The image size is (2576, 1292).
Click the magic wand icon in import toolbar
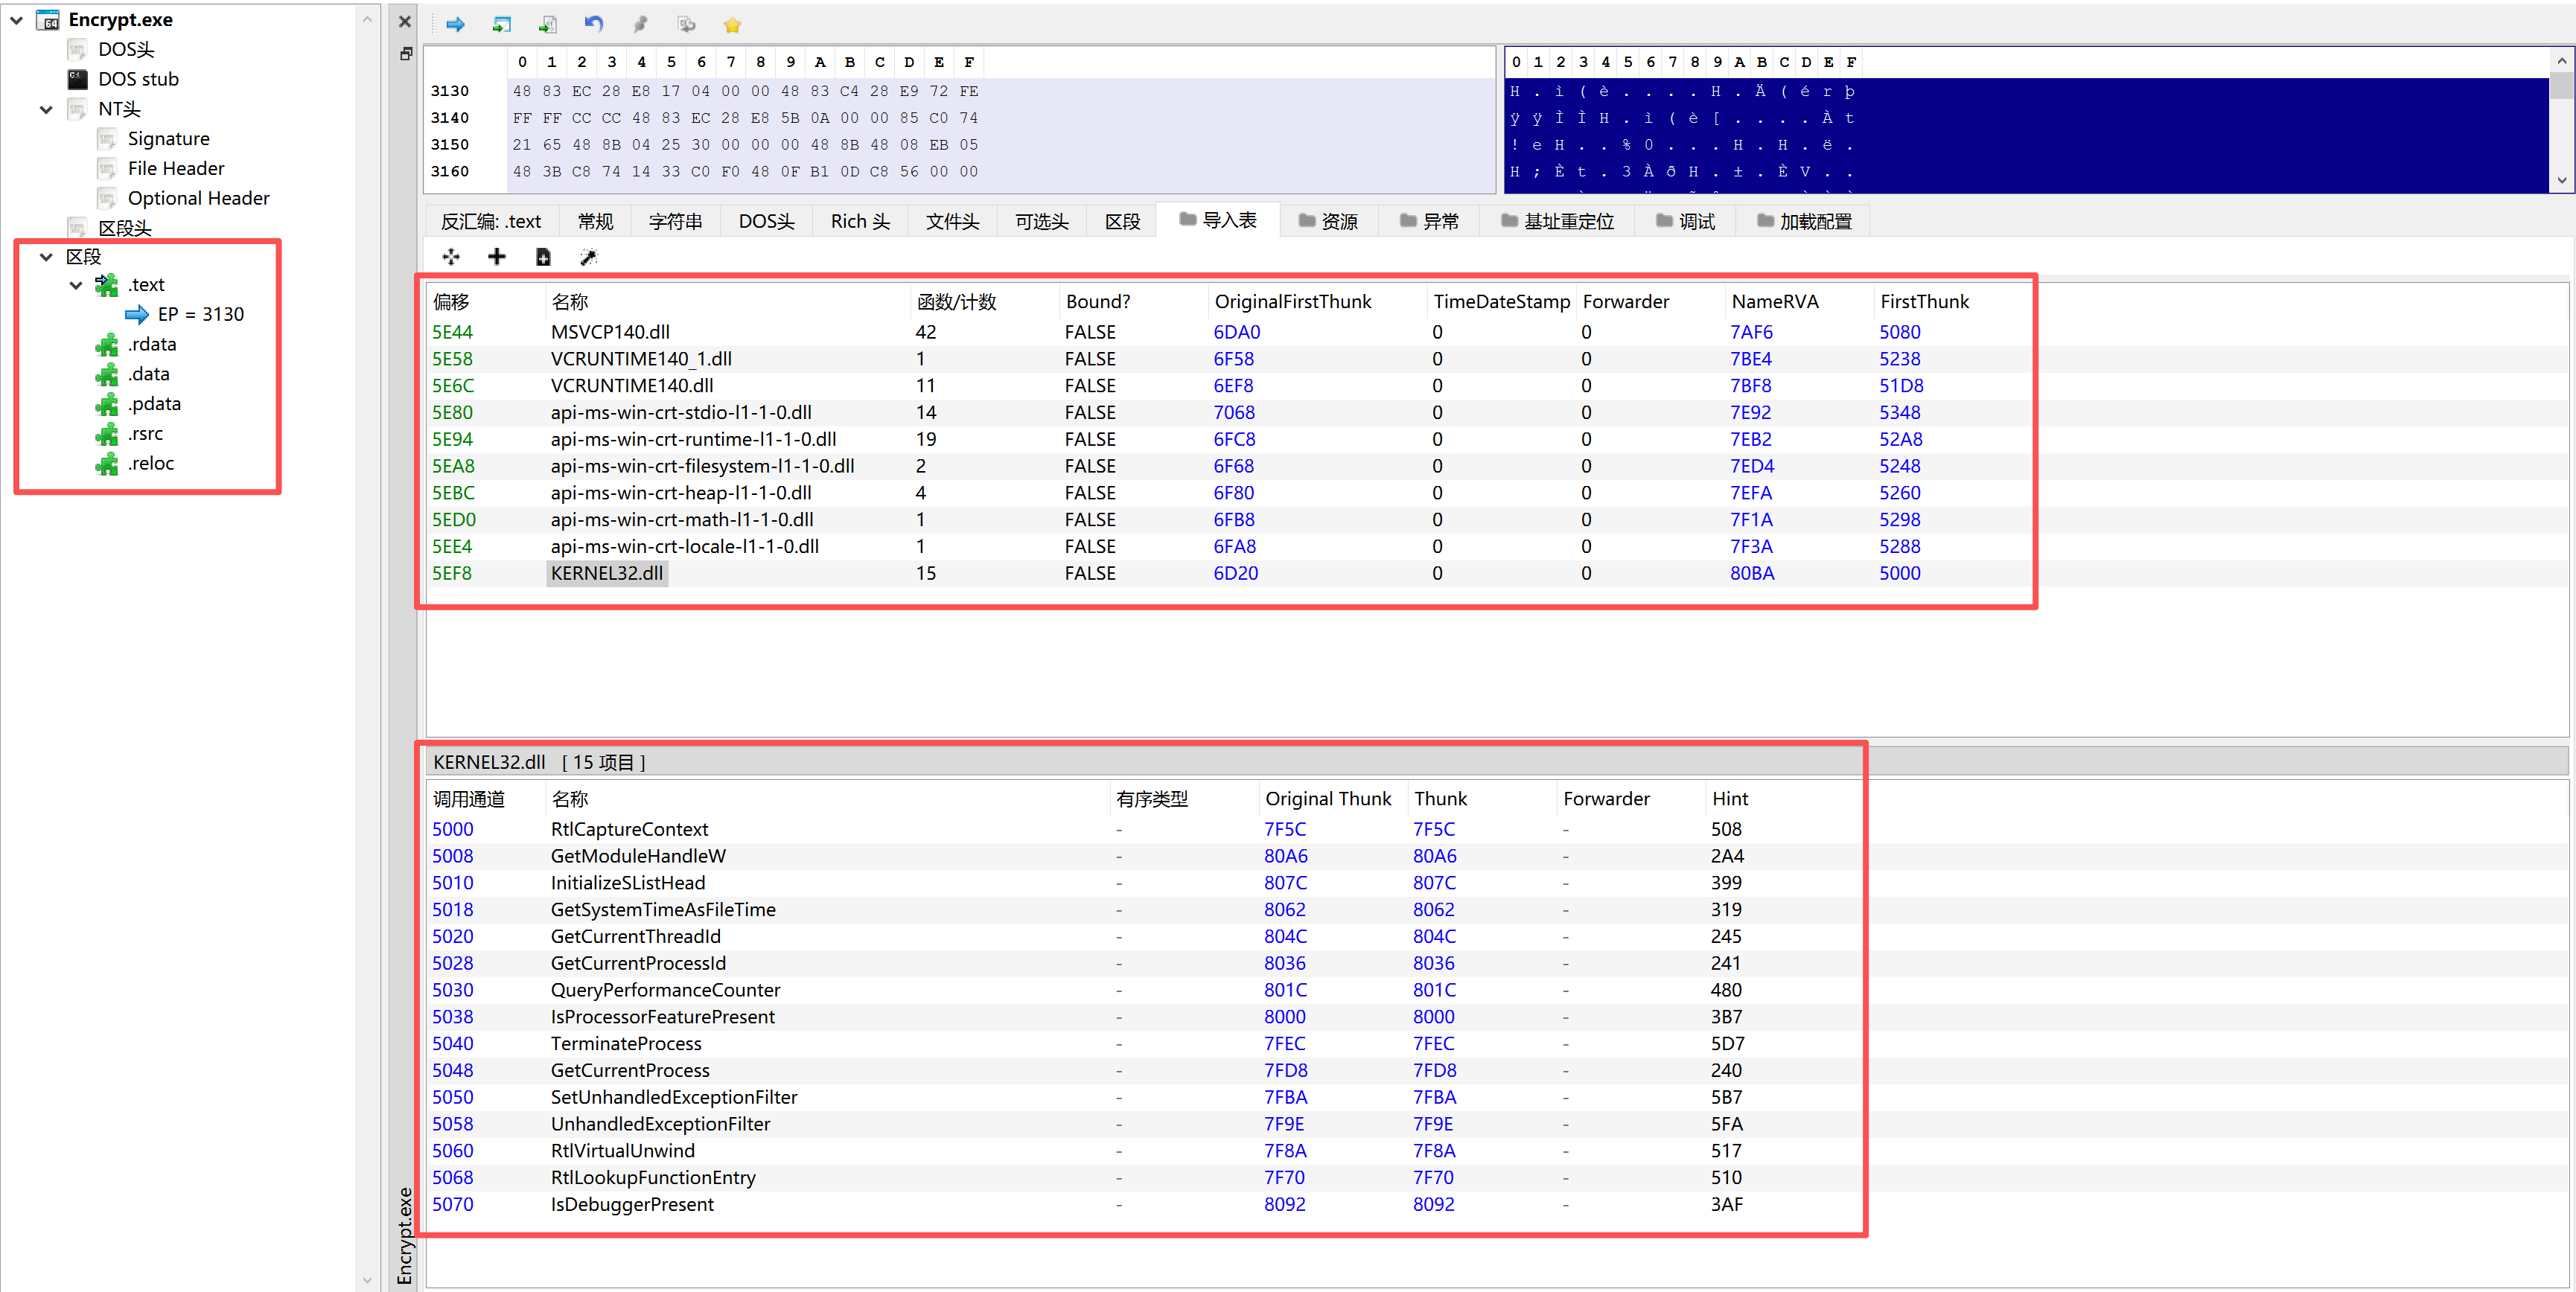click(x=588, y=257)
